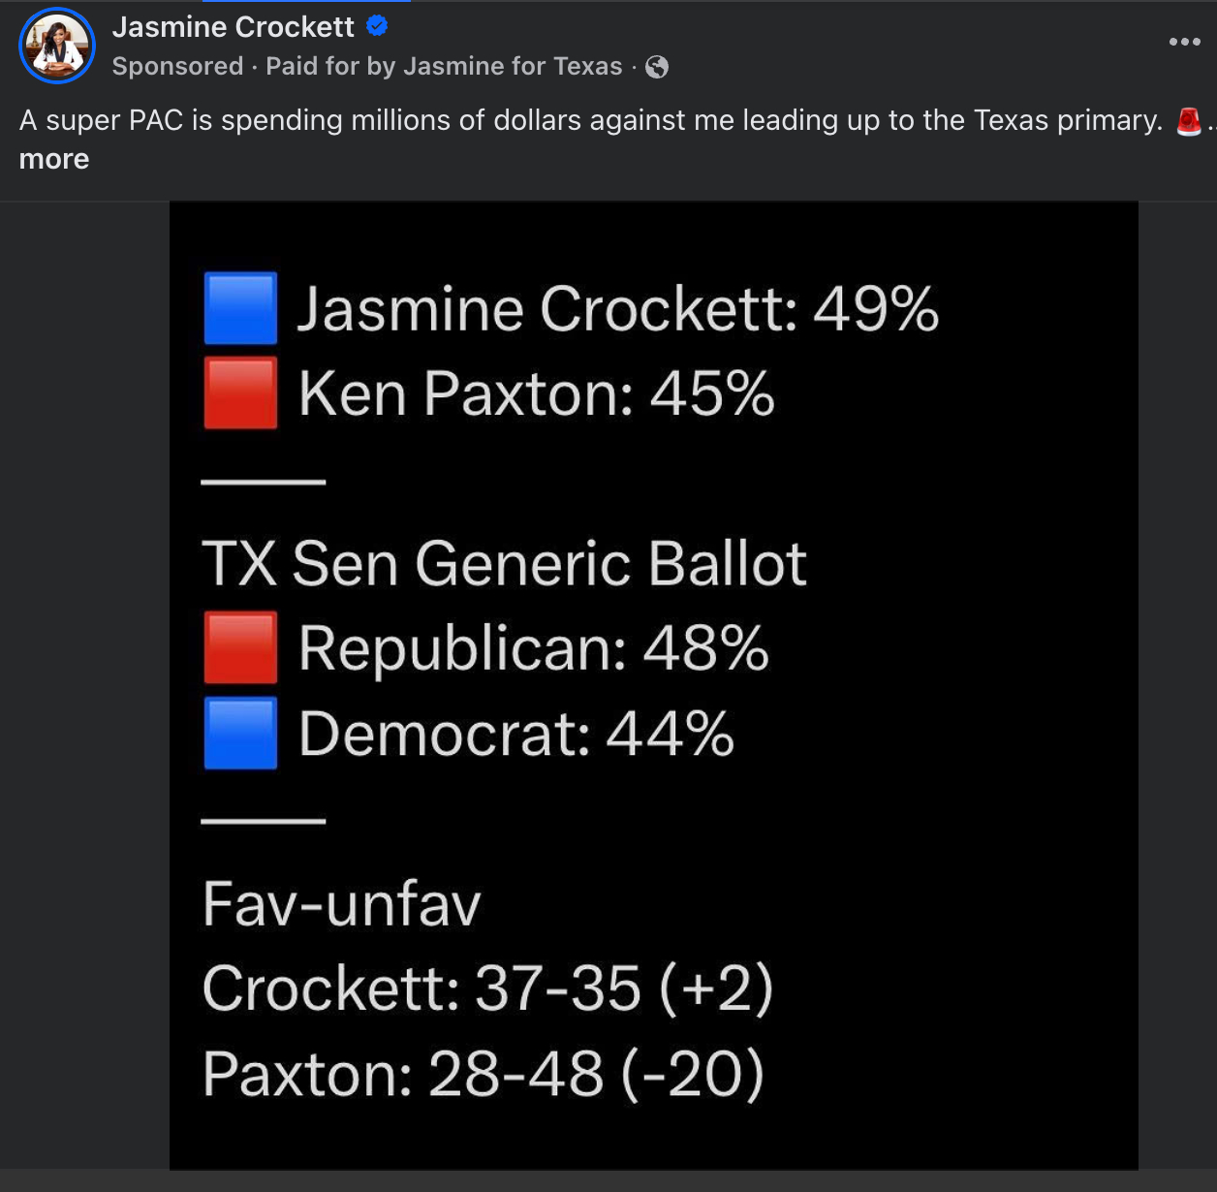Click the "TX Sen Generic Ballot" heading in image
Image resolution: width=1217 pixels, height=1192 pixels.
pos(504,563)
